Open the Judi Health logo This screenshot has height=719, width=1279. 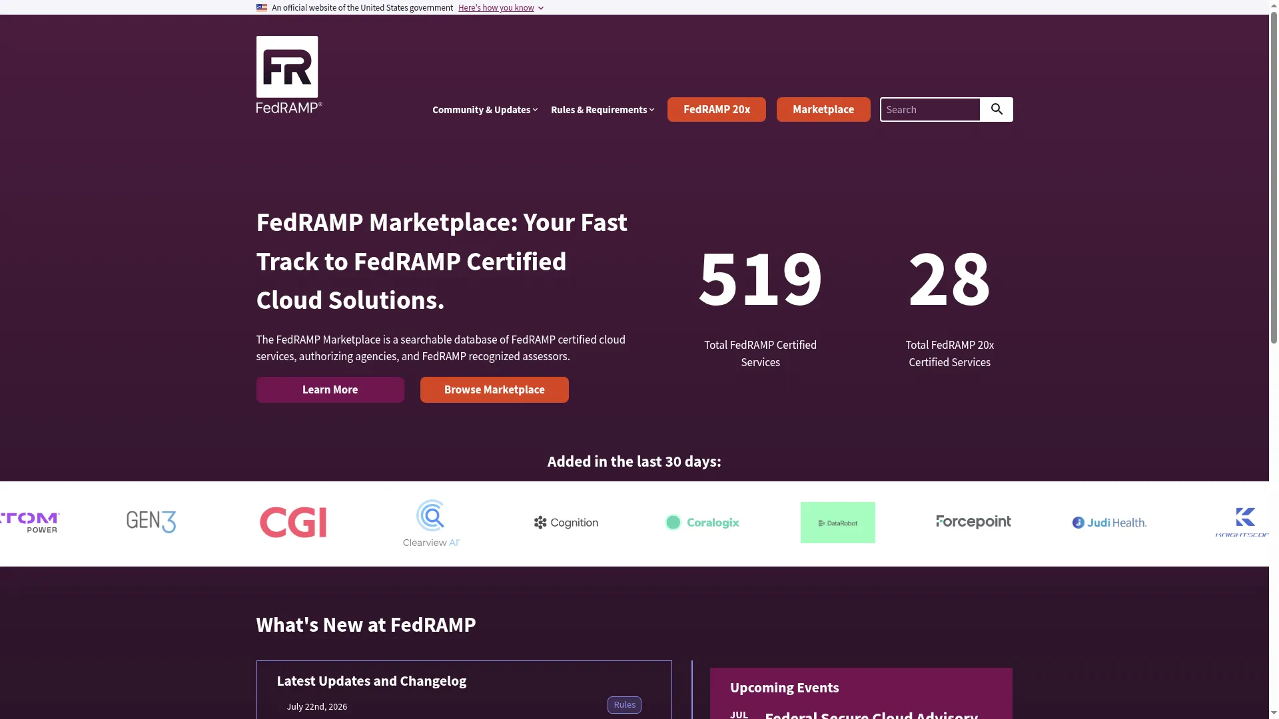[1110, 523]
